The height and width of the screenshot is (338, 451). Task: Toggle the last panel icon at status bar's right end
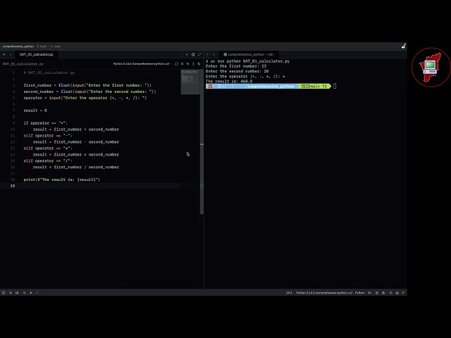[404, 293]
